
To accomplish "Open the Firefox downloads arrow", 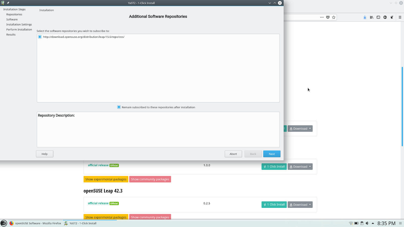I will coord(365,17).
